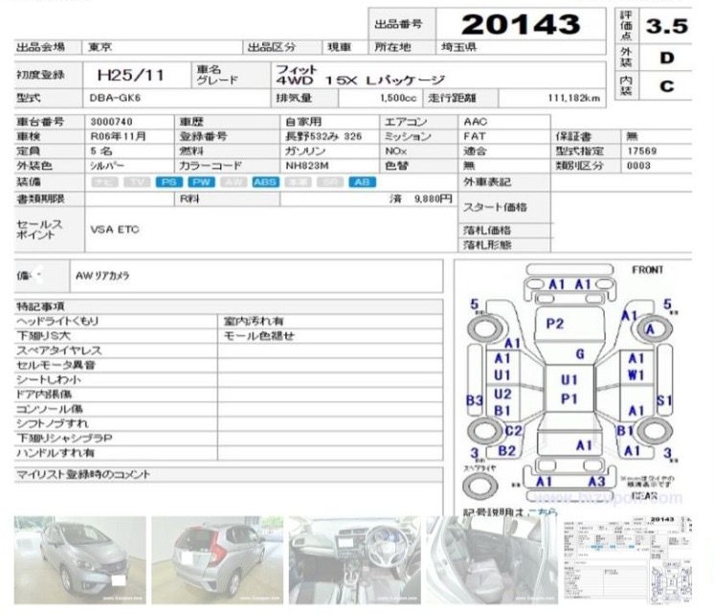Click the fuel value ガソリン

coord(305,151)
